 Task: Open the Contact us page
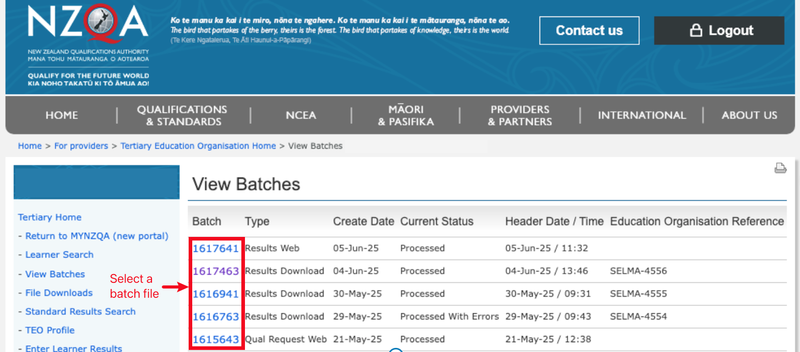coord(589,30)
